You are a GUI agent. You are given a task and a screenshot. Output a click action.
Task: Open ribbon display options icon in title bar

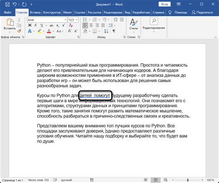coord(178,4)
